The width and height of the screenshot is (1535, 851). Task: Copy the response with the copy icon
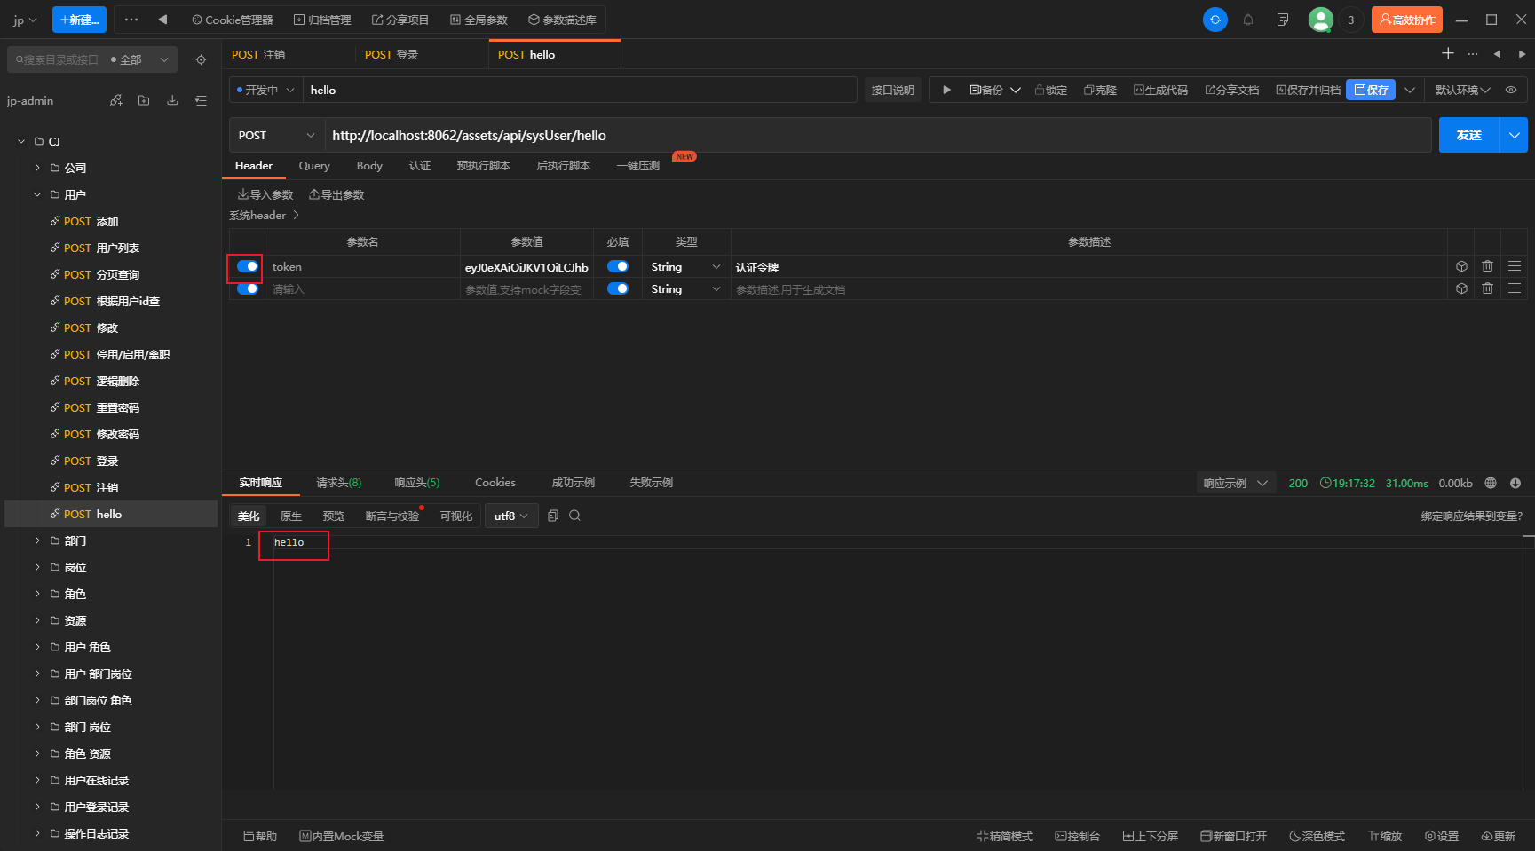click(553, 516)
